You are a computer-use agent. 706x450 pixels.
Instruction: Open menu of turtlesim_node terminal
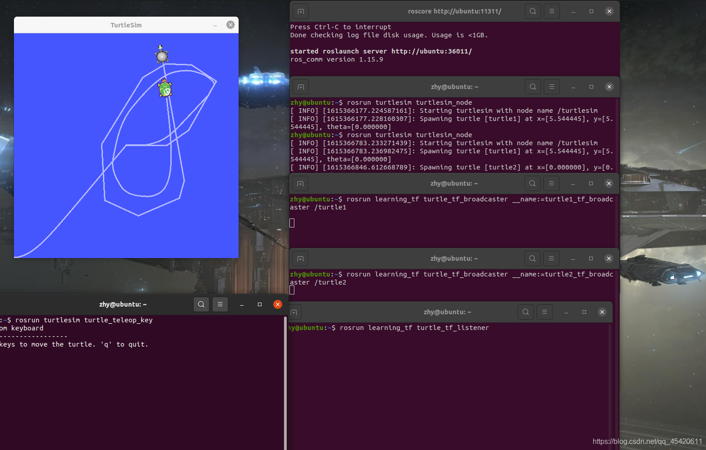552,87
